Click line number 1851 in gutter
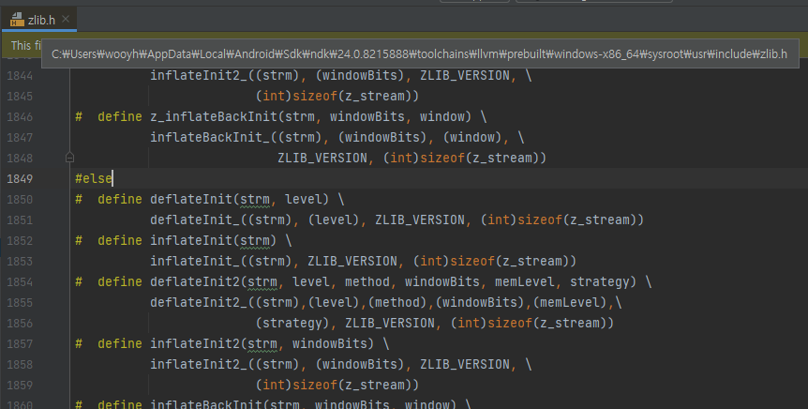Image resolution: width=808 pixels, height=409 pixels. 20,220
